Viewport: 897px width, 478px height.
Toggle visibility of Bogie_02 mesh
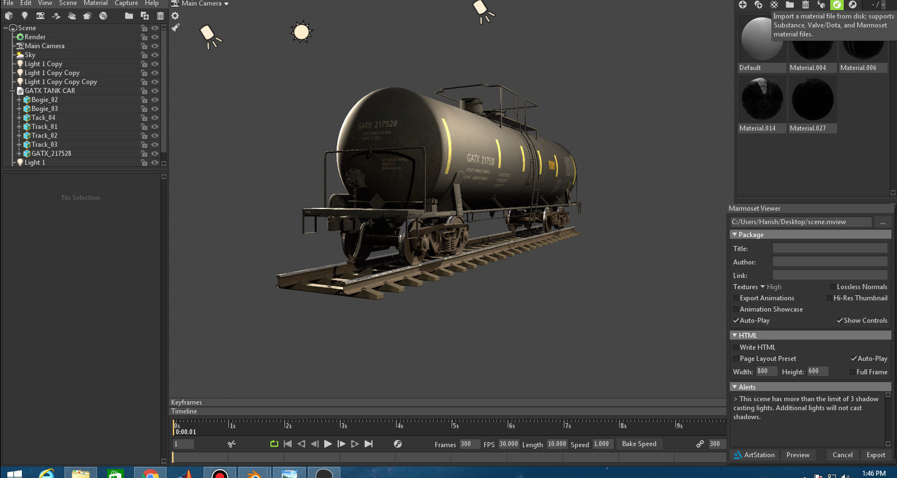click(x=155, y=100)
